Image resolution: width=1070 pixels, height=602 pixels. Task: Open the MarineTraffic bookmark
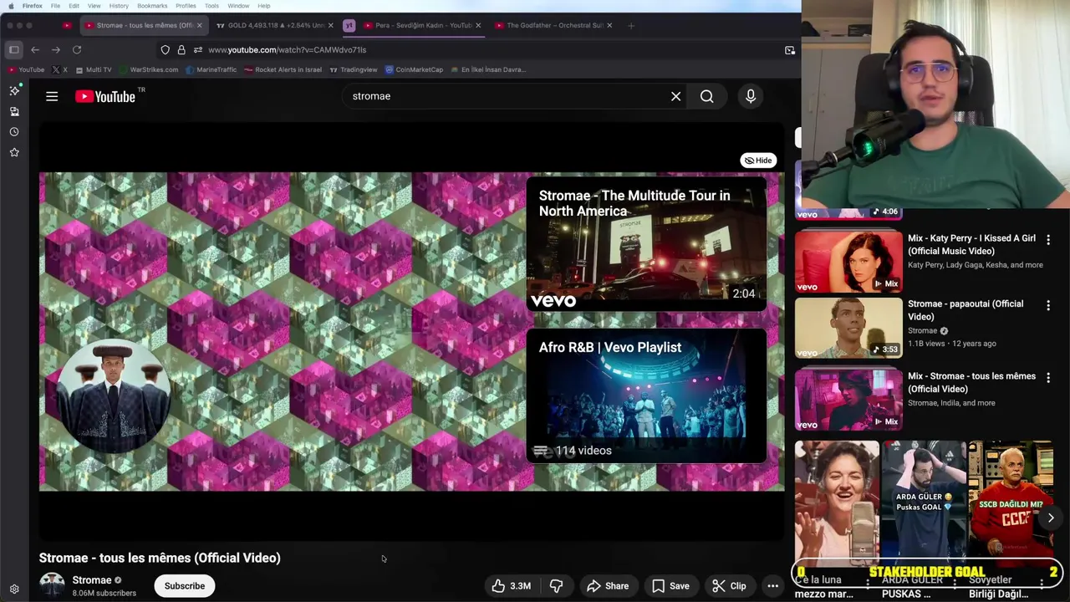pos(211,69)
